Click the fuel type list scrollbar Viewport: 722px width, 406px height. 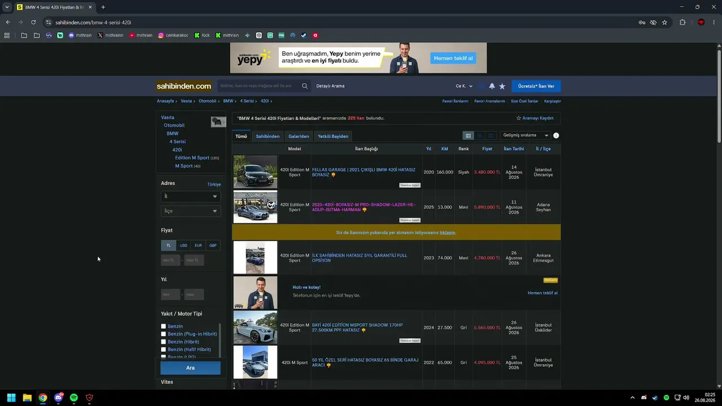pyautogui.click(x=219, y=340)
